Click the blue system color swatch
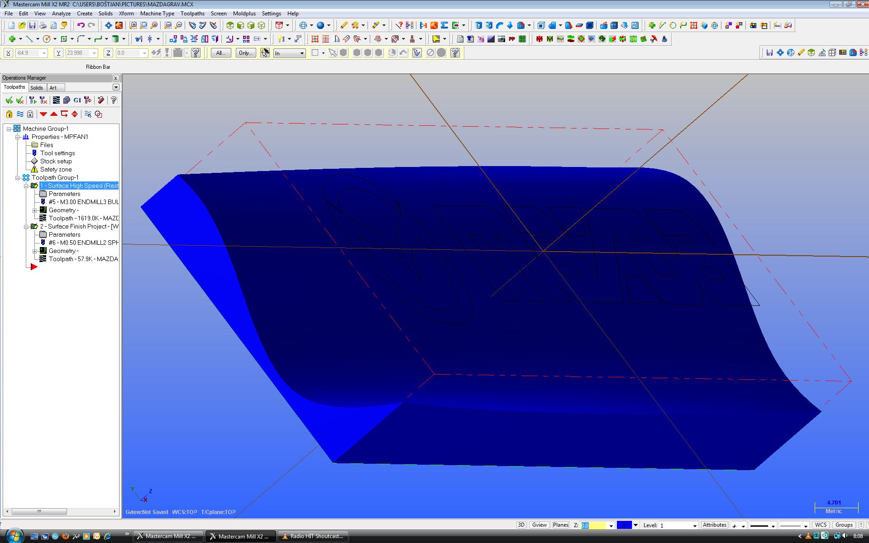 [x=624, y=525]
